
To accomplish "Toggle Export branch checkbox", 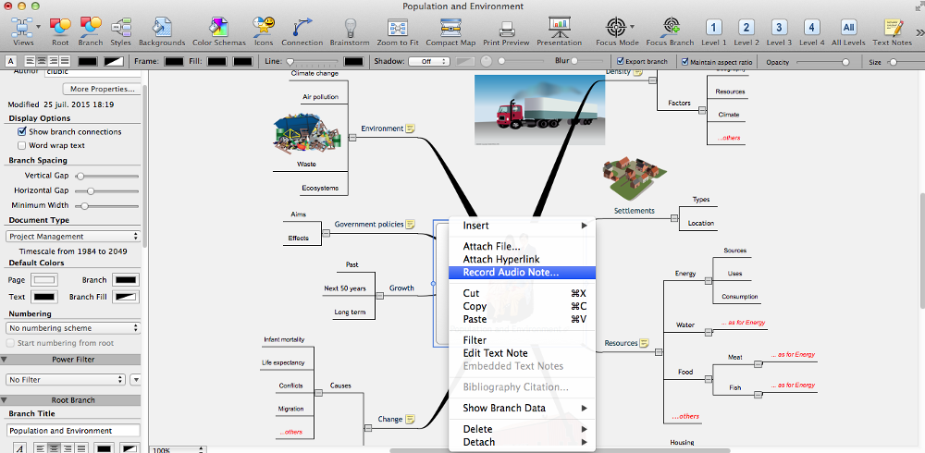I will click(621, 61).
